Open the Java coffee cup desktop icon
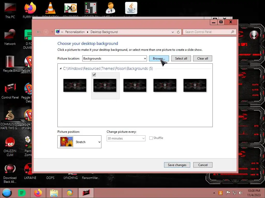Image resolution: width=265 pixels, height=198 pixels. tap(131, 8)
